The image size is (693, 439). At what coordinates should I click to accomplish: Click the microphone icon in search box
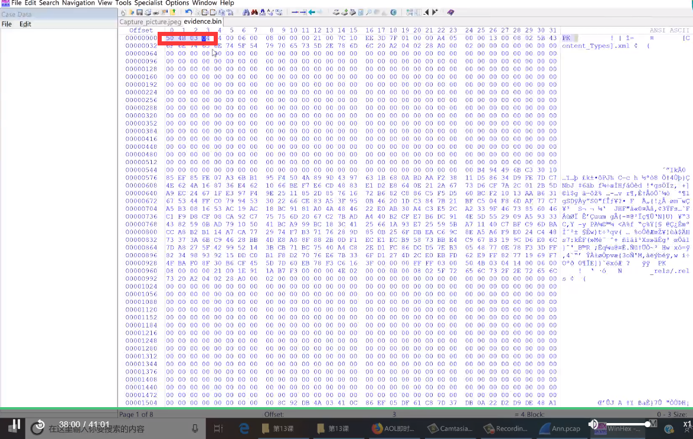coord(195,428)
